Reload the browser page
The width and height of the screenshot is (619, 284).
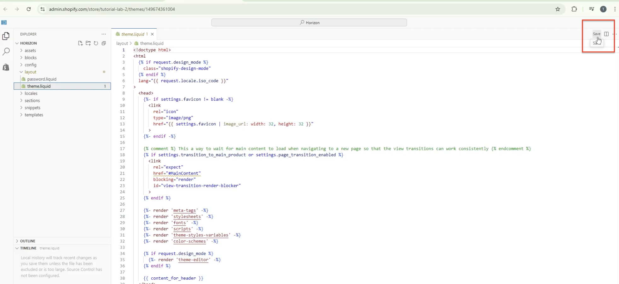click(x=29, y=9)
